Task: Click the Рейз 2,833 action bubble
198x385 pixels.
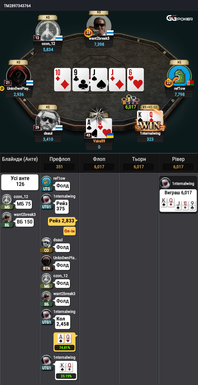Action: [x=62, y=220]
